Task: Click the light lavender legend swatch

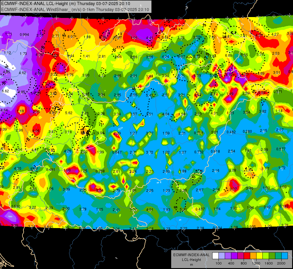Action: click(x=222, y=256)
